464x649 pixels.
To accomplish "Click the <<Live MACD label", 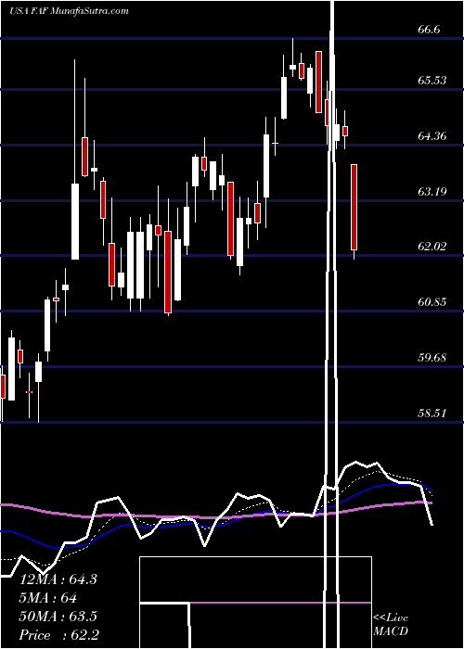I will coord(391,625).
